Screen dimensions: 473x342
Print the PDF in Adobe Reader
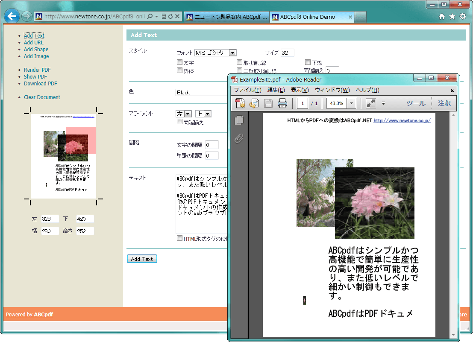click(282, 103)
